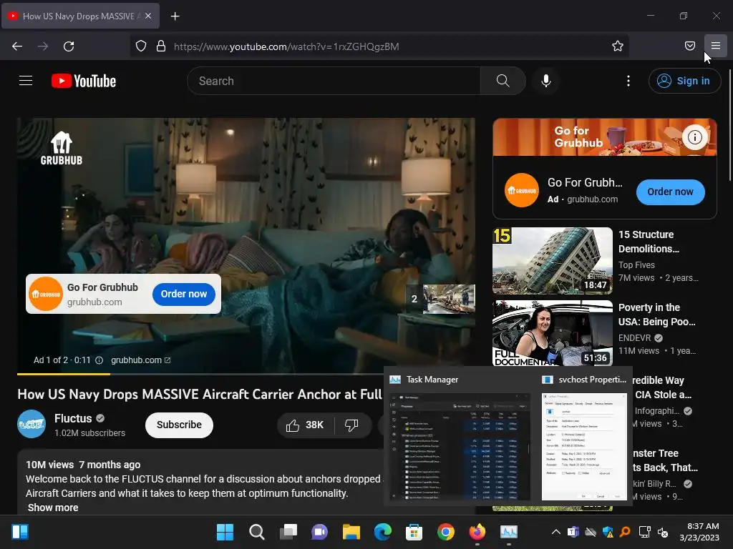
Task: Open Poverty in the USA video thumbnail
Action: 552,333
